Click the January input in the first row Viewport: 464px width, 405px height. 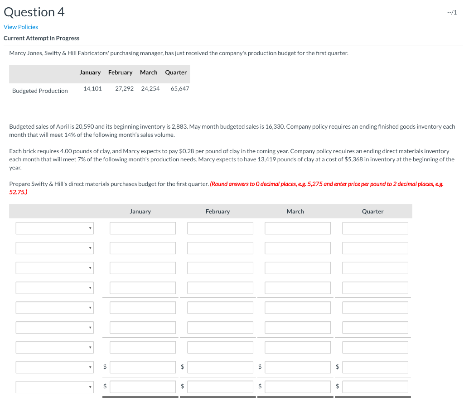pyautogui.click(x=142, y=228)
